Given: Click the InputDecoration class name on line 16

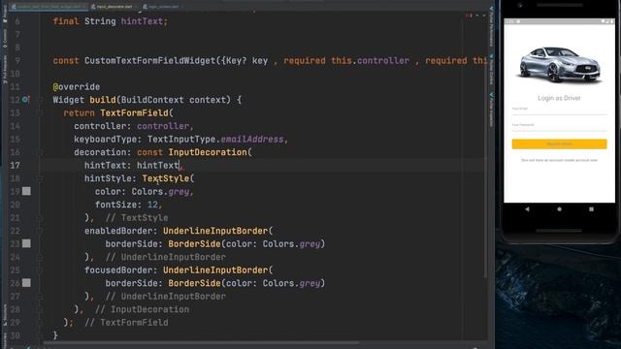Looking at the screenshot, I should coord(208,152).
